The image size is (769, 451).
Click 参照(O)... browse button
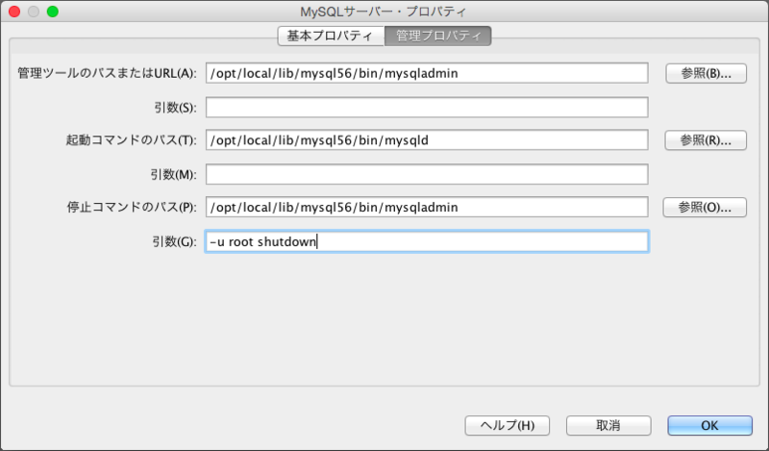pyautogui.click(x=705, y=207)
